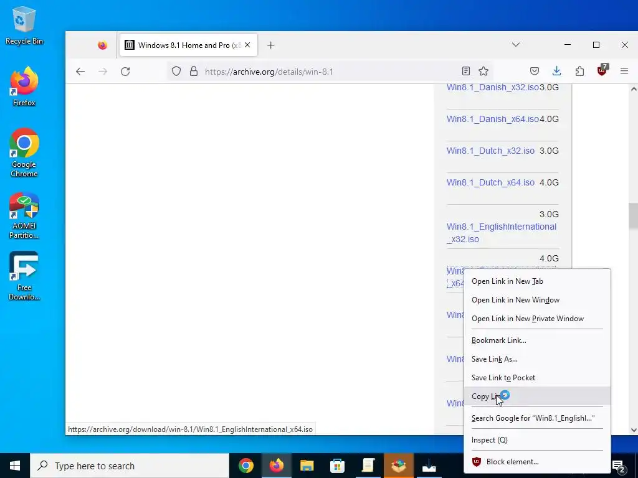Switch to Firefox in taskbar
The image size is (638, 478).
click(x=276, y=466)
